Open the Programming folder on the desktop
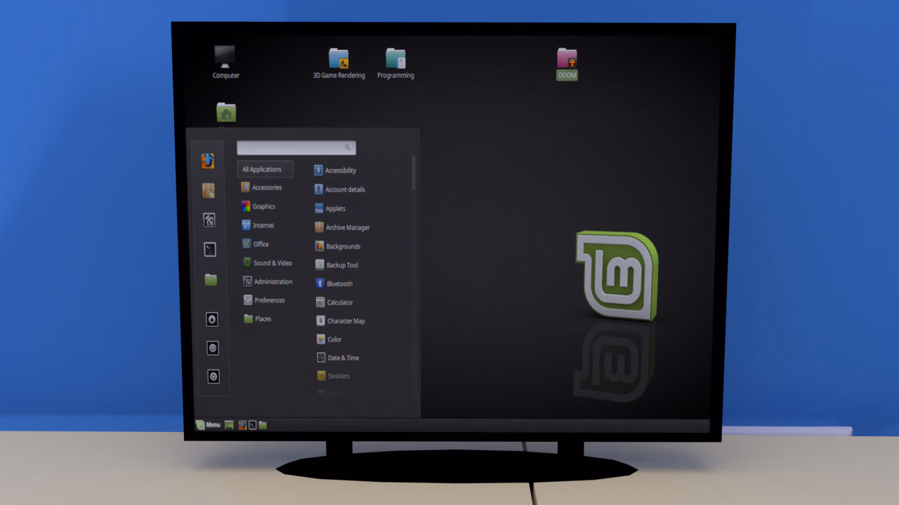This screenshot has width=899, height=505. 395,64
